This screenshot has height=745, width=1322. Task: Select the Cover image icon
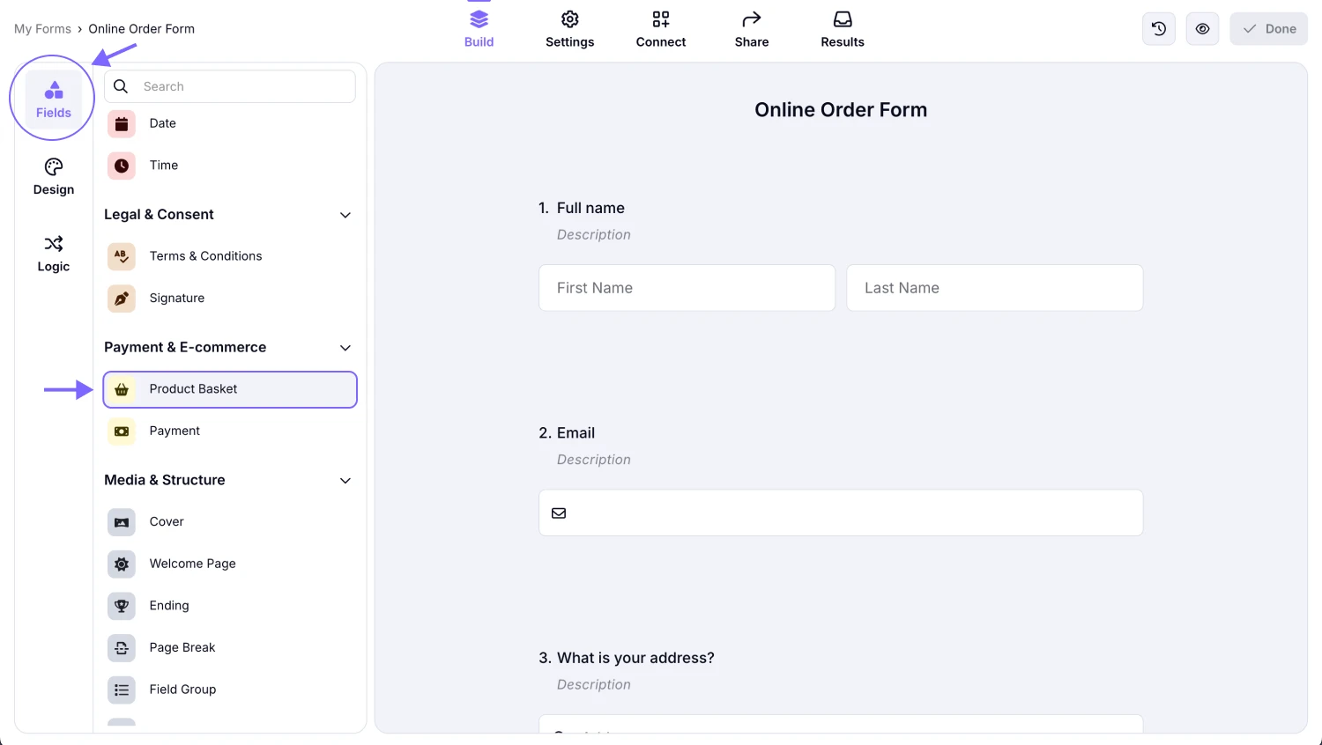121,521
